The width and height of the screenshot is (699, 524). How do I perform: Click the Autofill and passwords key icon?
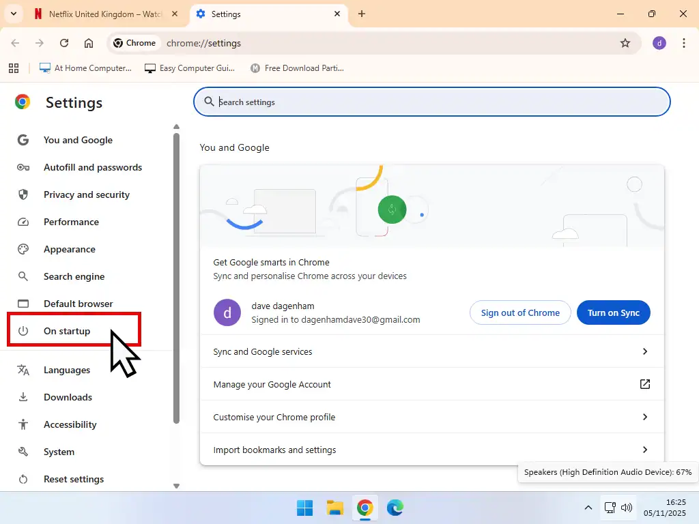coord(23,167)
